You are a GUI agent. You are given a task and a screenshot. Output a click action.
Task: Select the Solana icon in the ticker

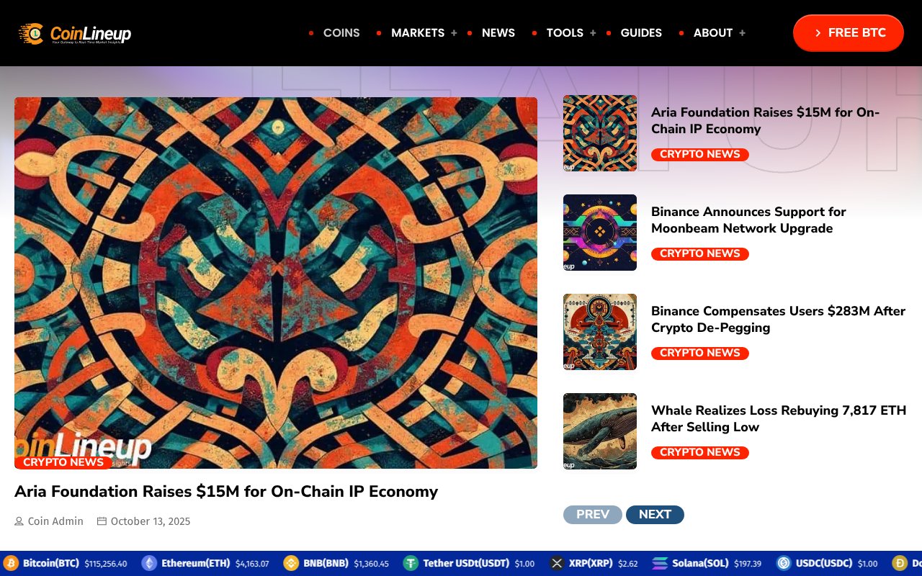[660, 563]
